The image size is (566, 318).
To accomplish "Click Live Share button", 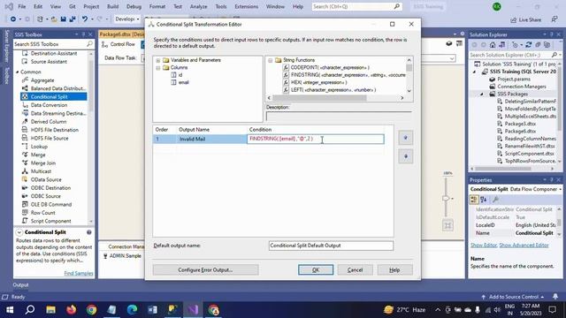I will (x=526, y=19).
